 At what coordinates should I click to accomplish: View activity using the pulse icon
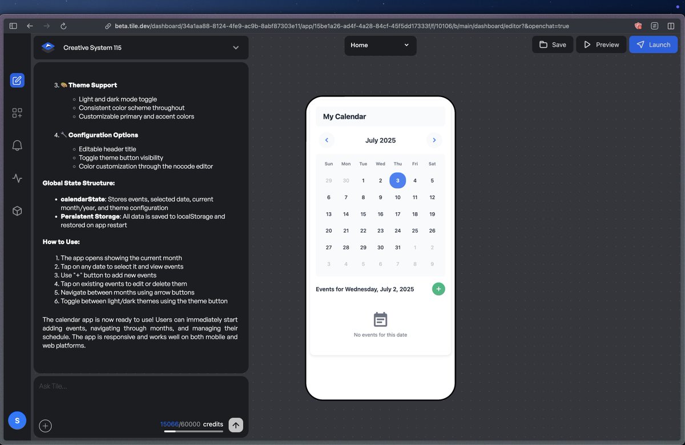17,177
